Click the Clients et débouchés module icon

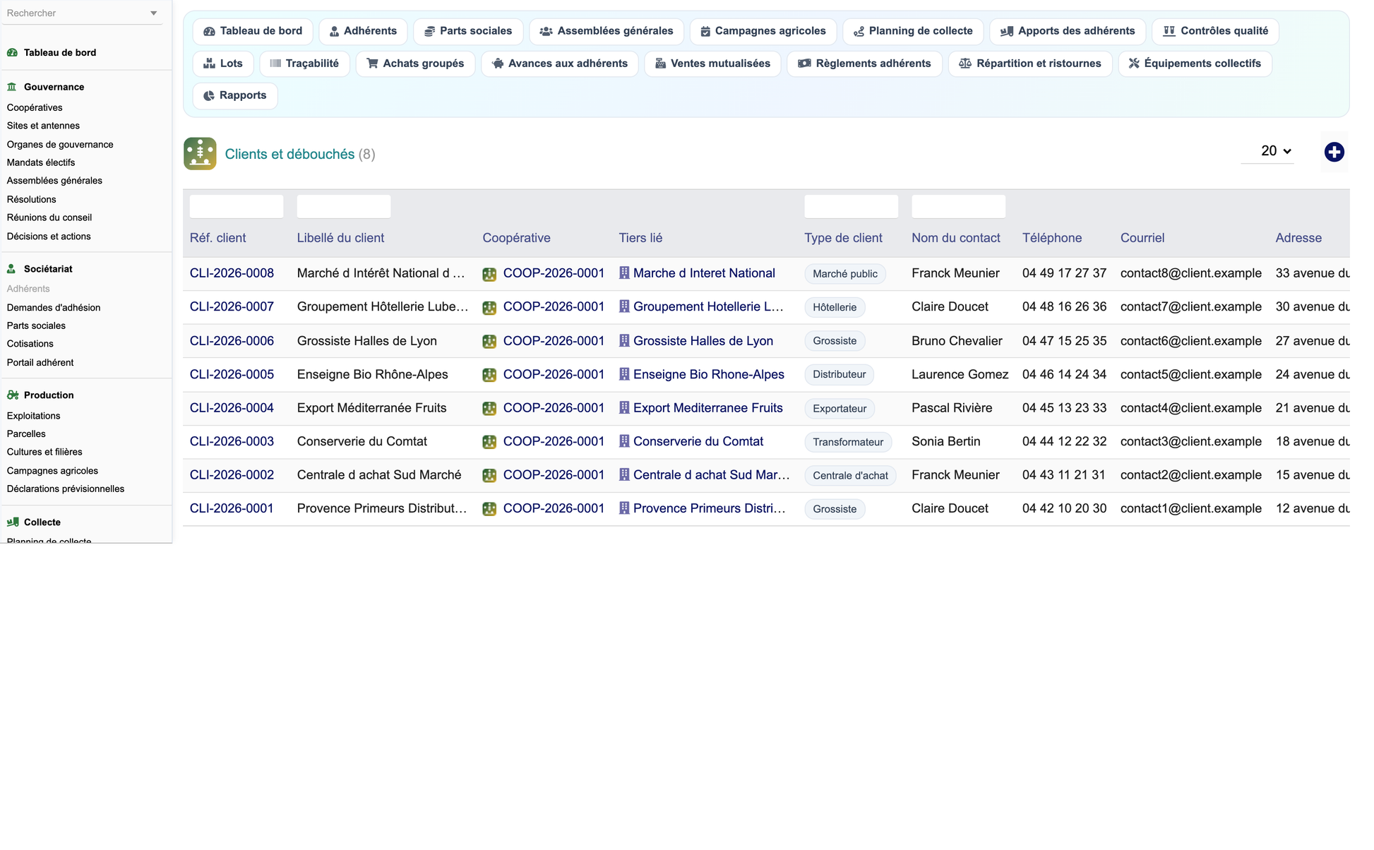(x=200, y=154)
